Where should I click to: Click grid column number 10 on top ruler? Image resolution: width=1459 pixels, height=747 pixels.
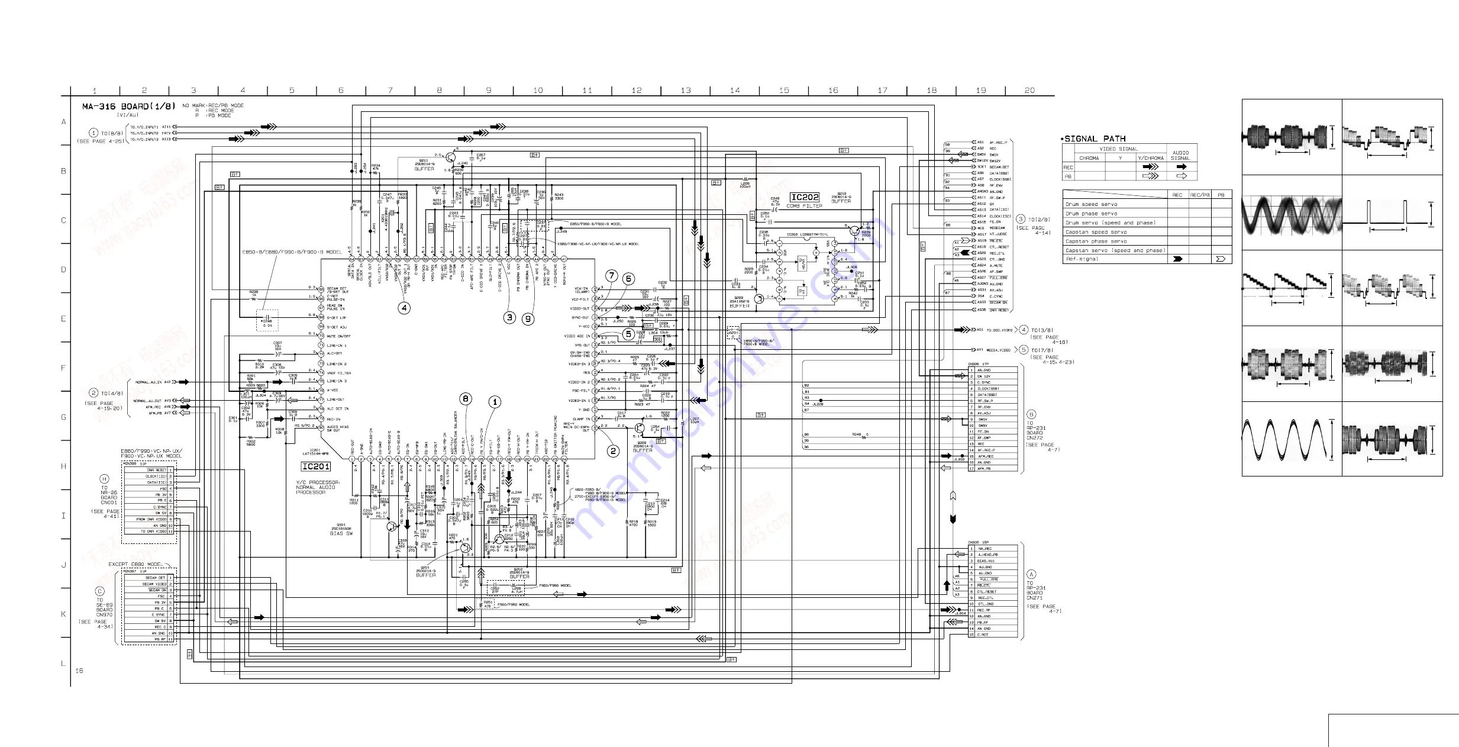[x=538, y=90]
